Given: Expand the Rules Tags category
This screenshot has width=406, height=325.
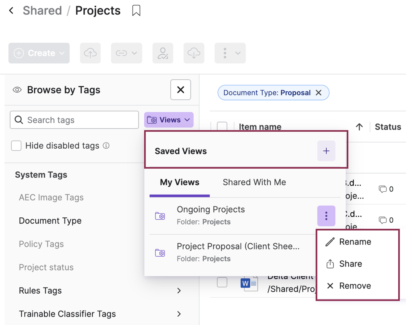Looking at the screenshot, I should pos(179,291).
